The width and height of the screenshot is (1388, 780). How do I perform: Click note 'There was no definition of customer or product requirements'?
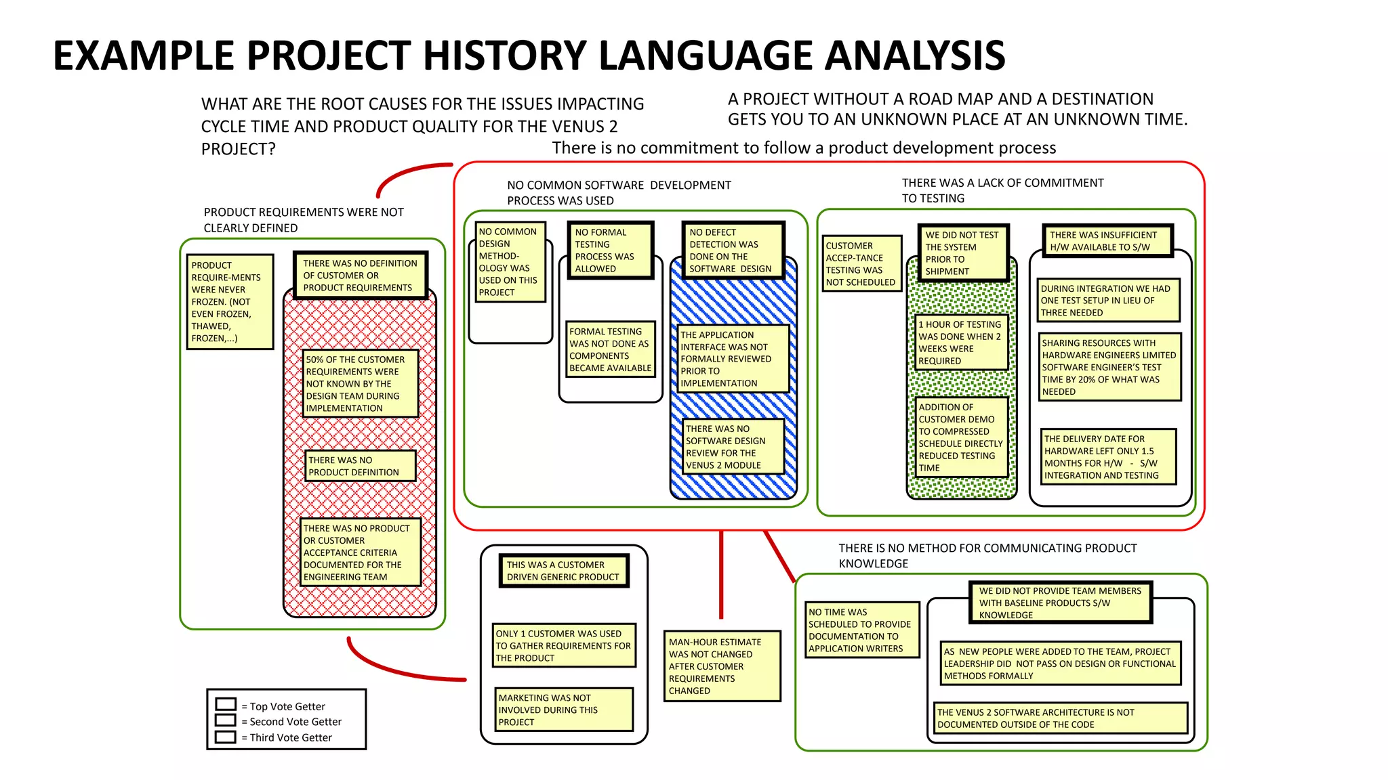click(x=361, y=275)
